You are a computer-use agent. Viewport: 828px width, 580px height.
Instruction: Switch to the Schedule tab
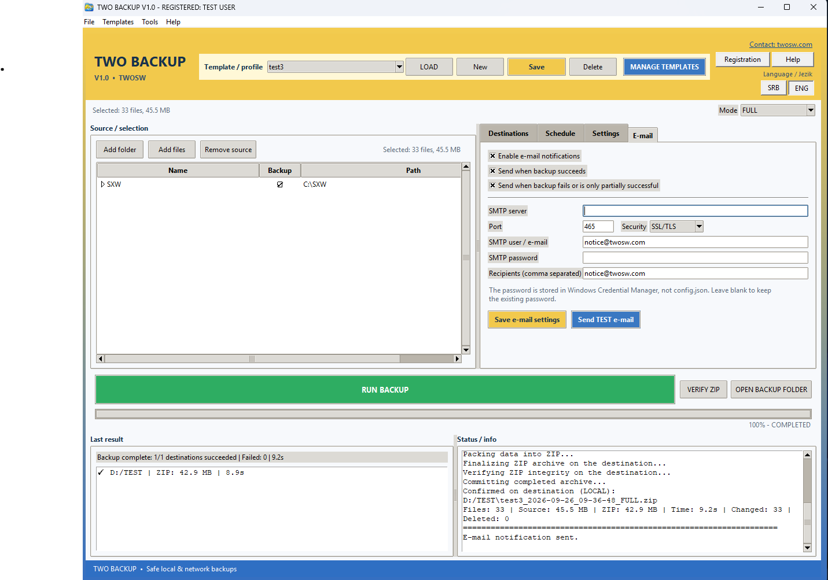click(560, 134)
